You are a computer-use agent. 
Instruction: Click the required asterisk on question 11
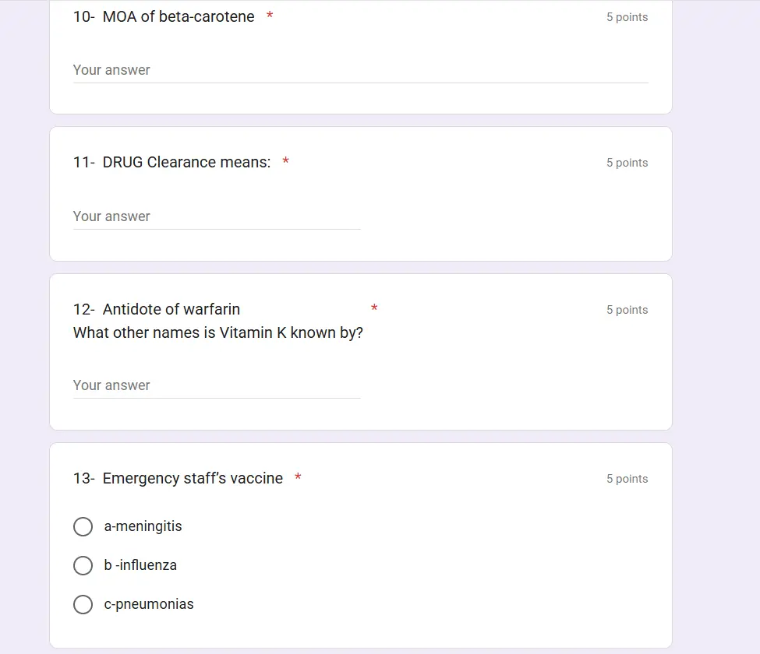[x=285, y=162]
